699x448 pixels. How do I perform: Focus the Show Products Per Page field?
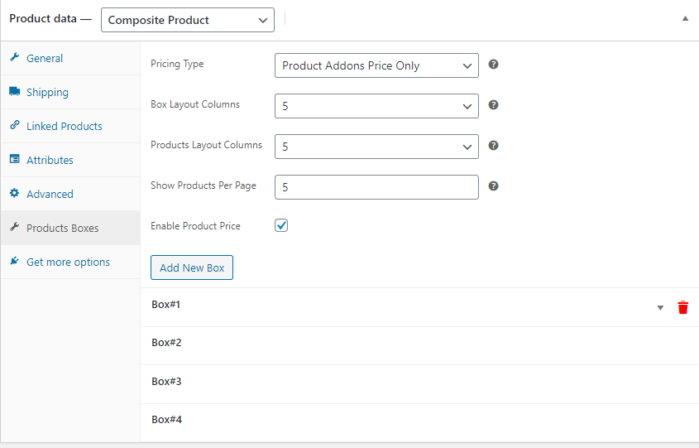[x=376, y=187]
